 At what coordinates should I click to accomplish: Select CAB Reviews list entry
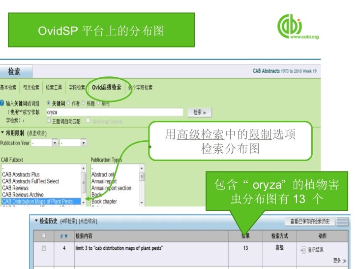point(15,188)
